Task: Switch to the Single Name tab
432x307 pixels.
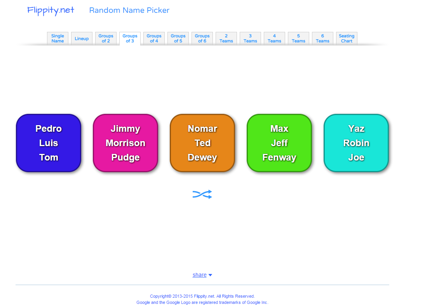Action: [x=57, y=38]
